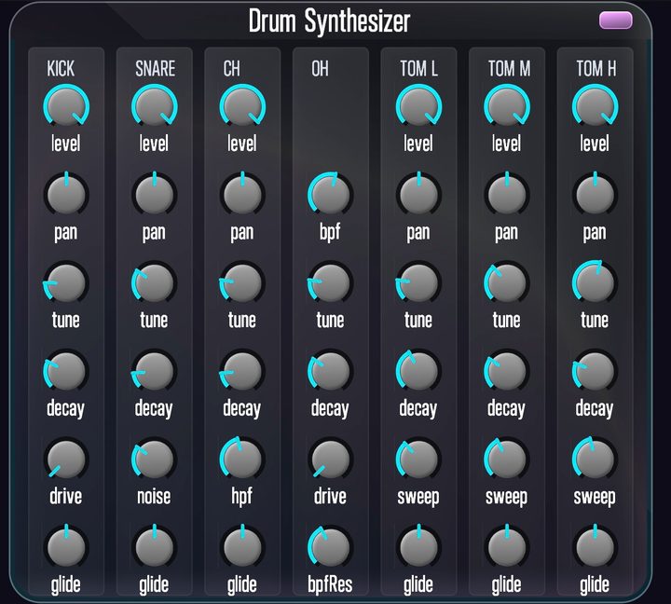Click the TOM H tune knob
Viewport: 671px width, 604px height.
(595, 282)
